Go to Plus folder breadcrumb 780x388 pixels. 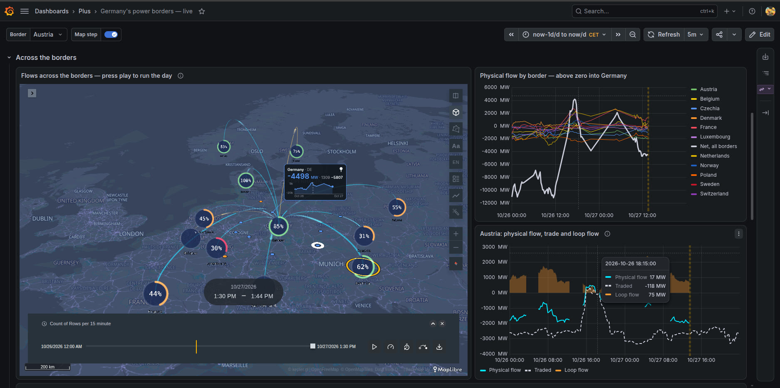(x=84, y=11)
